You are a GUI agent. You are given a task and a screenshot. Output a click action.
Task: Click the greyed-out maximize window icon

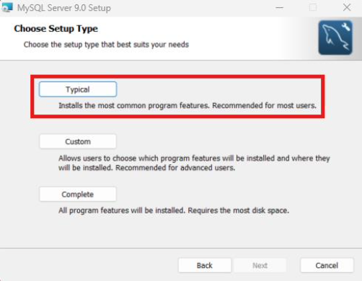(313, 8)
